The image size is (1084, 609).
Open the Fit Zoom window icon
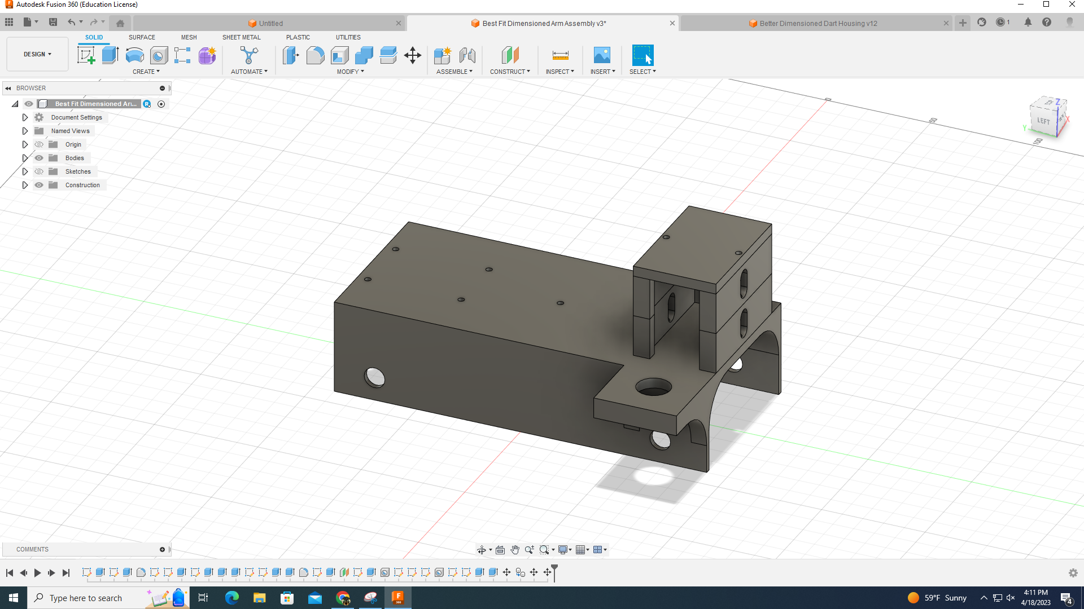click(x=544, y=549)
